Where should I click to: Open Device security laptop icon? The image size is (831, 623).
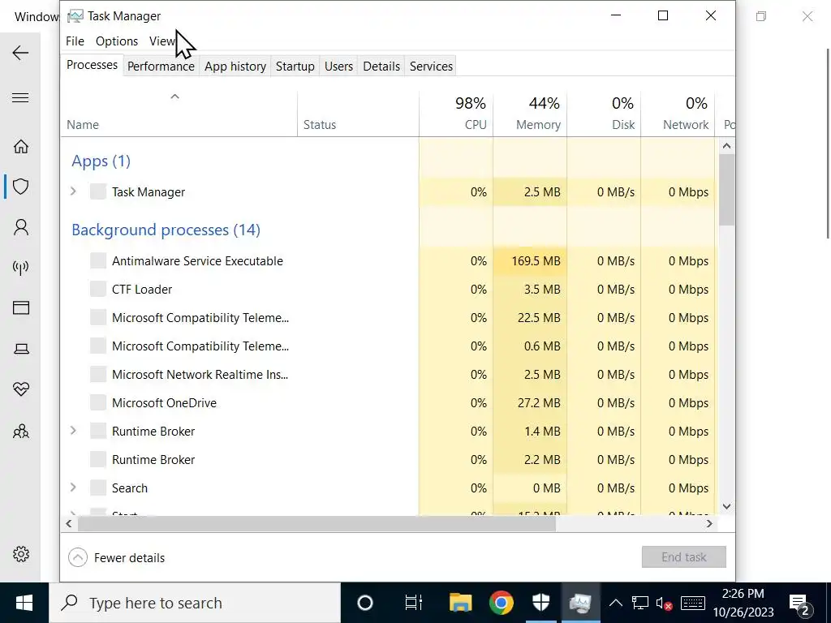coord(20,349)
